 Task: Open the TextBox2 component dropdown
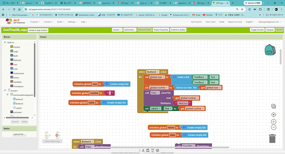pos(200,82)
